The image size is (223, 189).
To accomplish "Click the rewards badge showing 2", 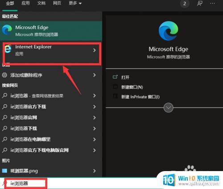I will (185, 4).
